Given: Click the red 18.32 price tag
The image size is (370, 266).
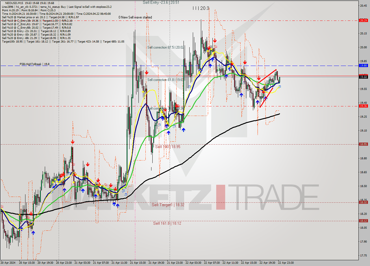Looking at the screenshot, I should [363, 202].
